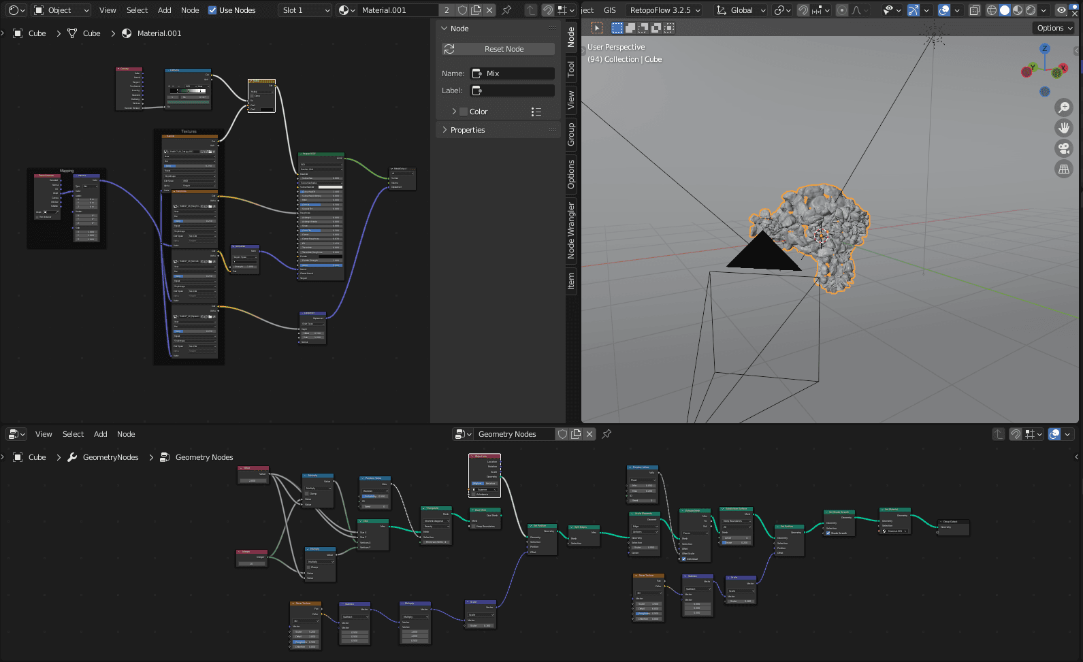Viewport: 1083px width, 662px height.
Task: Edit the node Name field Mix
Action: pyautogui.click(x=512, y=73)
